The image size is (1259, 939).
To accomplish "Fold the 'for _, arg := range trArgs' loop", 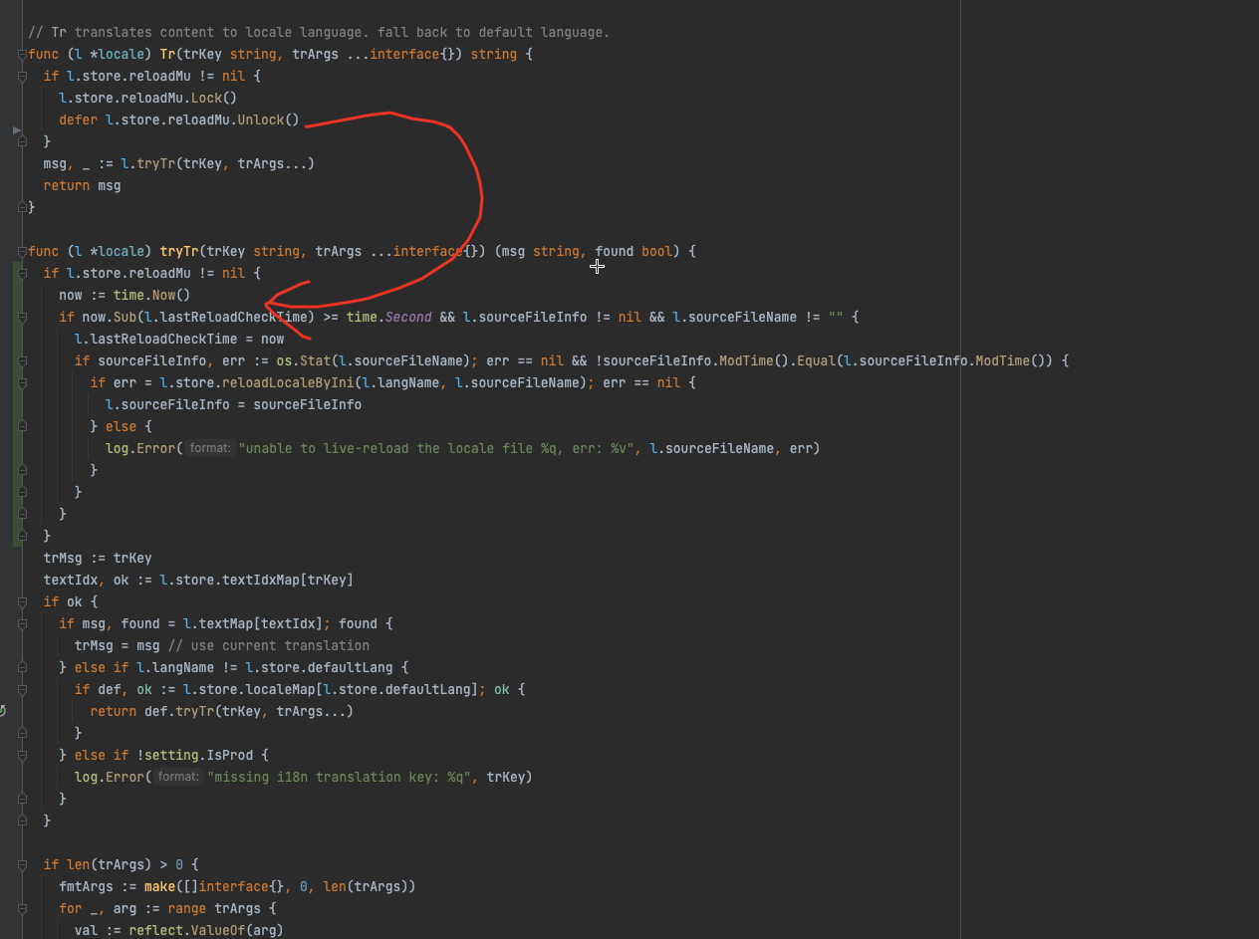I will pyautogui.click(x=22, y=908).
